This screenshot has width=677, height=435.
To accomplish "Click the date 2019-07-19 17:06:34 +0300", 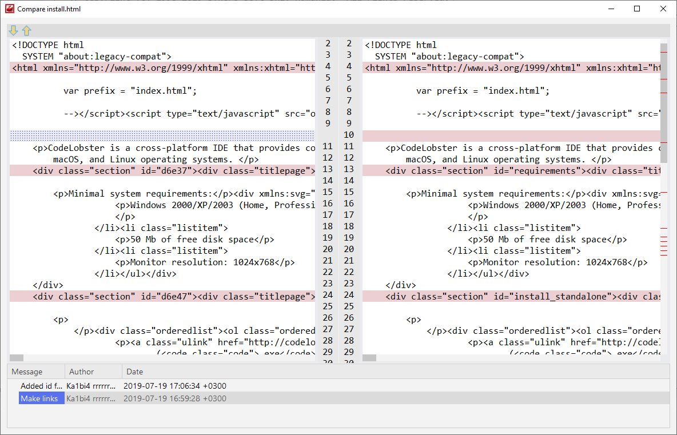I will (175, 386).
